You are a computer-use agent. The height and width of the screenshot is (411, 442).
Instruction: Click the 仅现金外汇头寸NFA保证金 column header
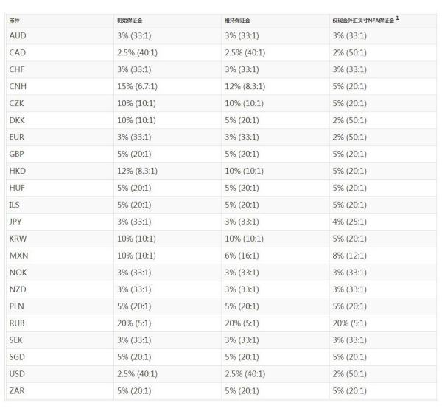point(364,21)
